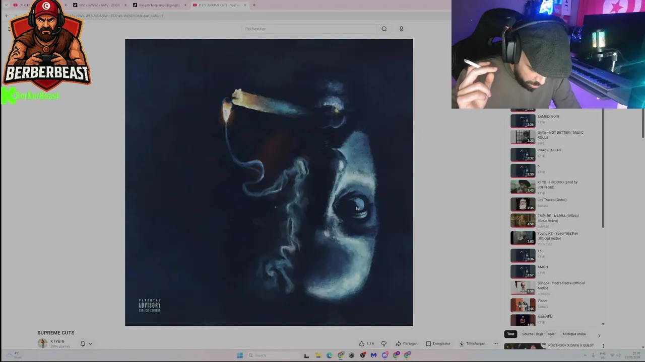
Task: Expand the notification options chevron
Action: point(90,344)
